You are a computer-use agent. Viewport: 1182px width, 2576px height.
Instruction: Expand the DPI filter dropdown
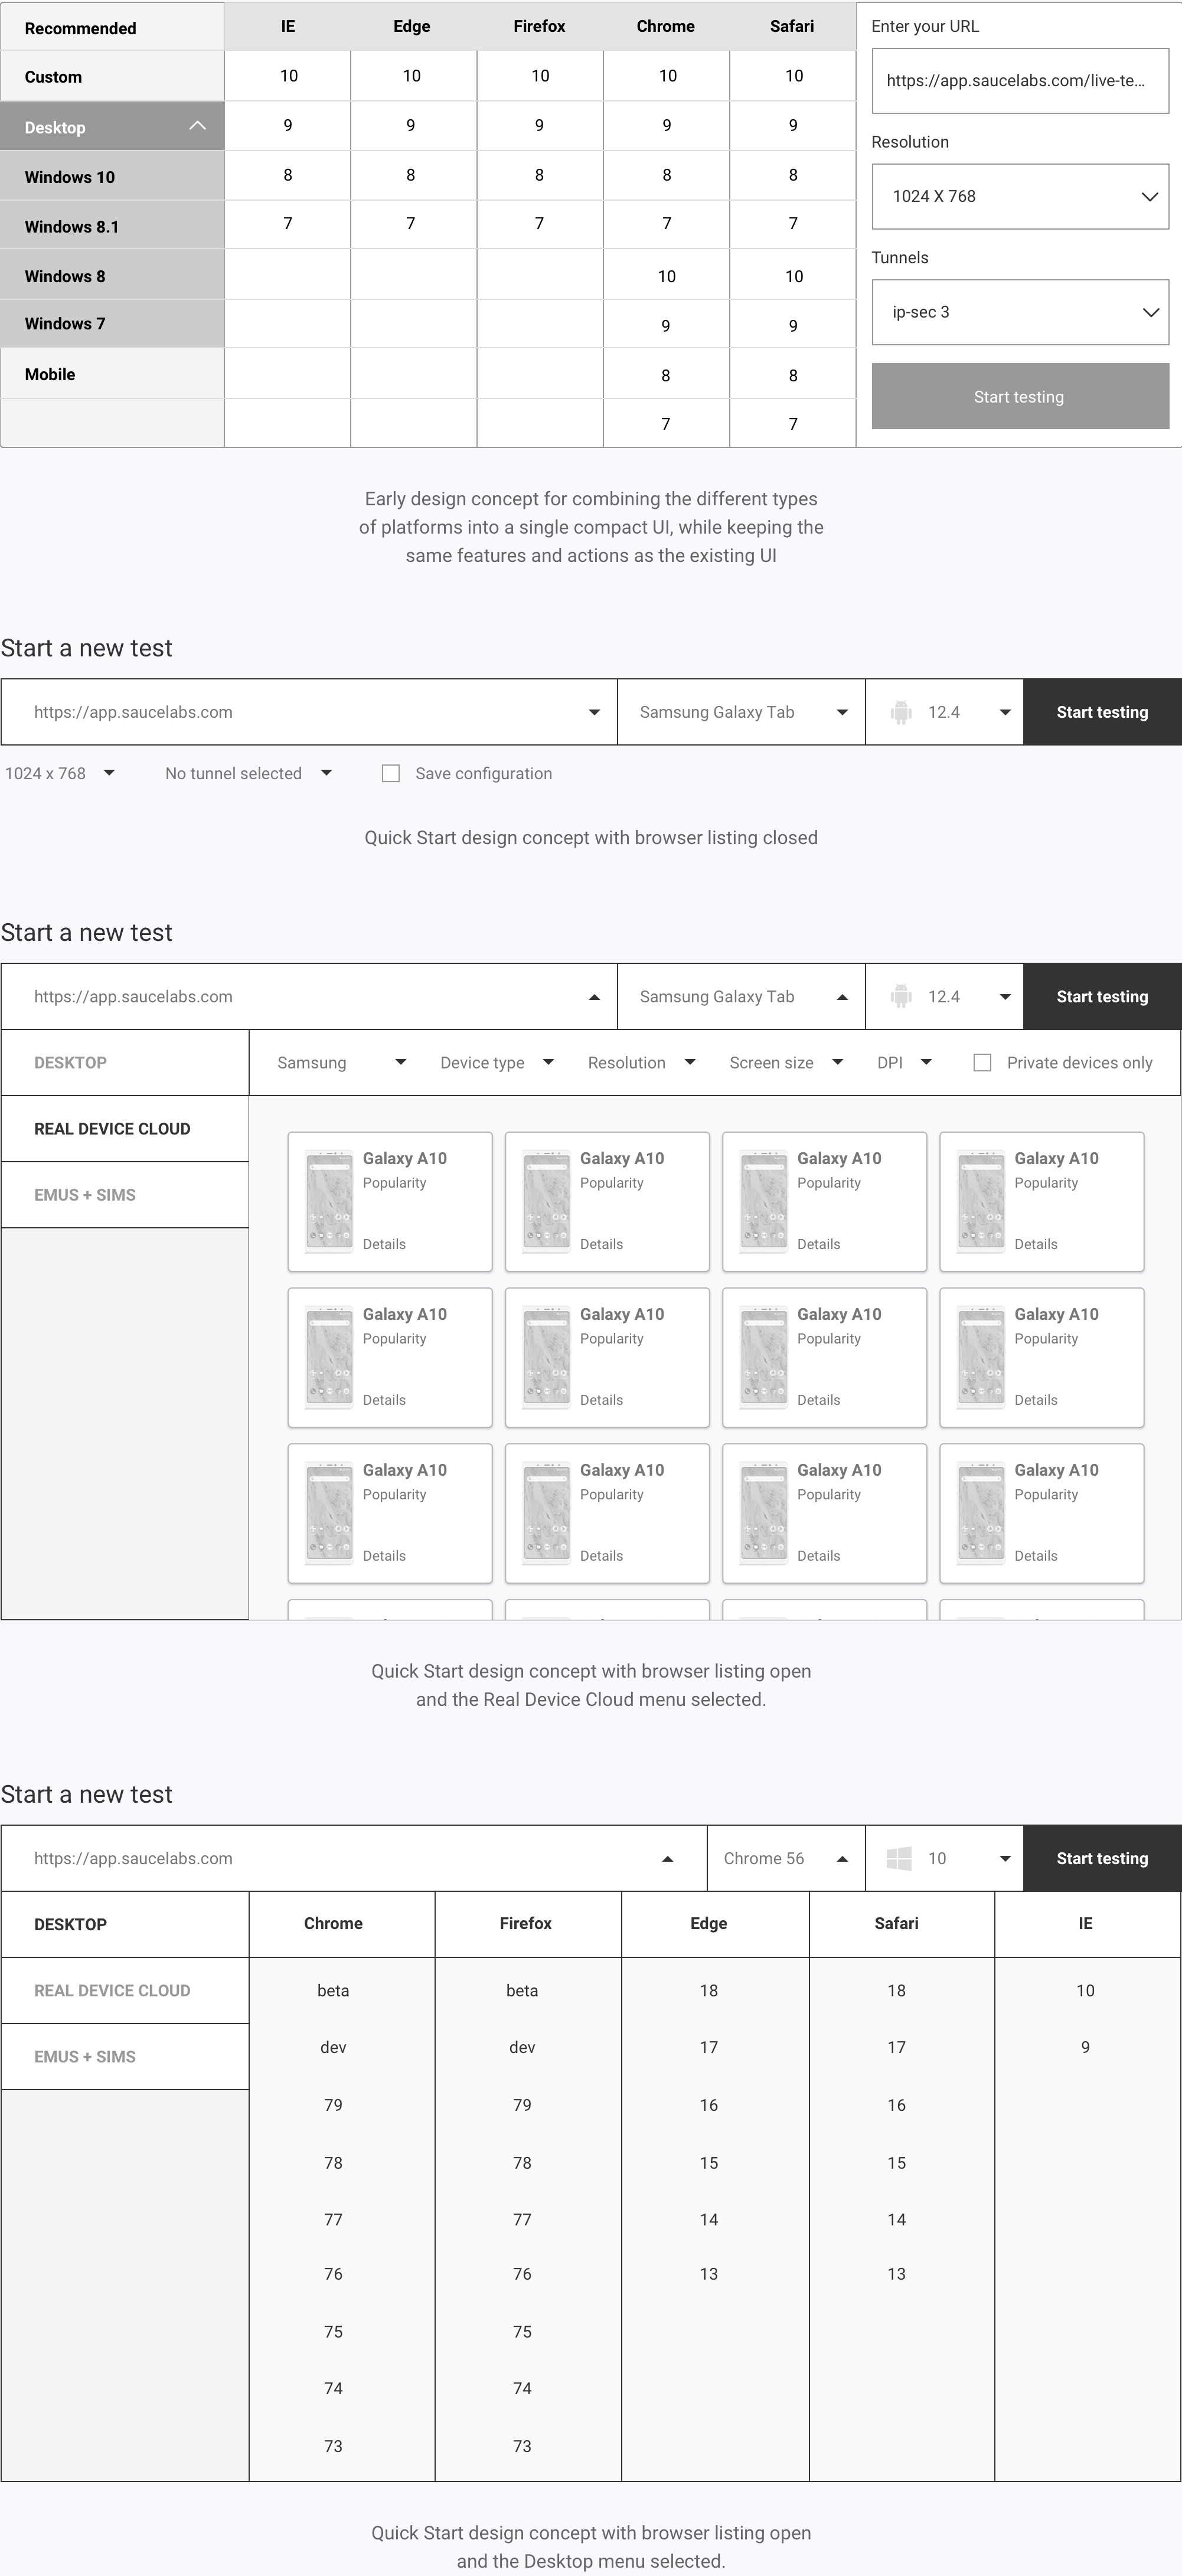point(904,1062)
